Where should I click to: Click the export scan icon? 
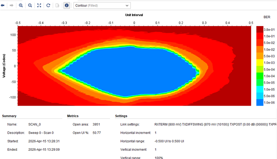click(x=58, y=6)
